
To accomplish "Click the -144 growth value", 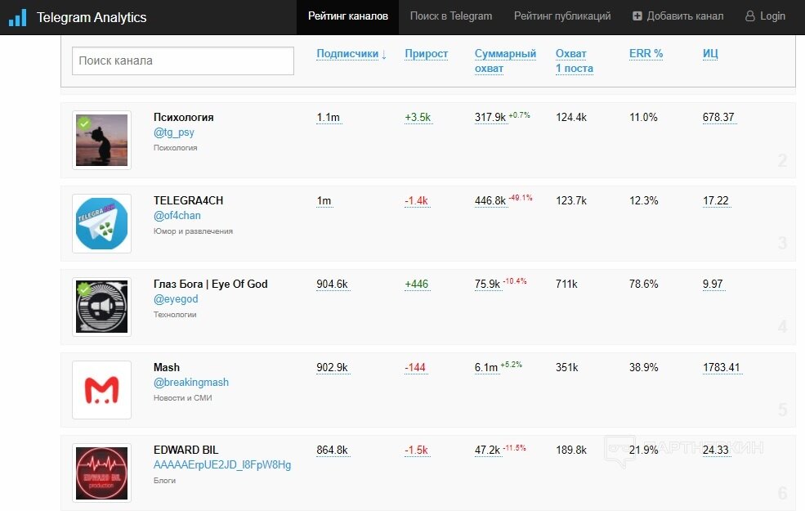I will [415, 367].
